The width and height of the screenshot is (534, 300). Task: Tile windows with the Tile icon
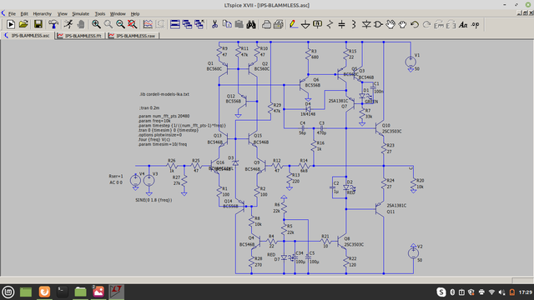click(x=175, y=24)
